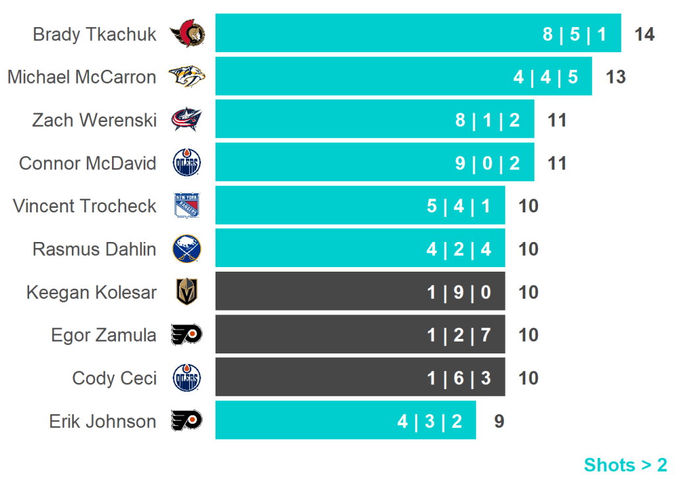This screenshot has height=482, width=675.
Task: Select the total 14 next to Tkachuk's bar
Action: [644, 34]
